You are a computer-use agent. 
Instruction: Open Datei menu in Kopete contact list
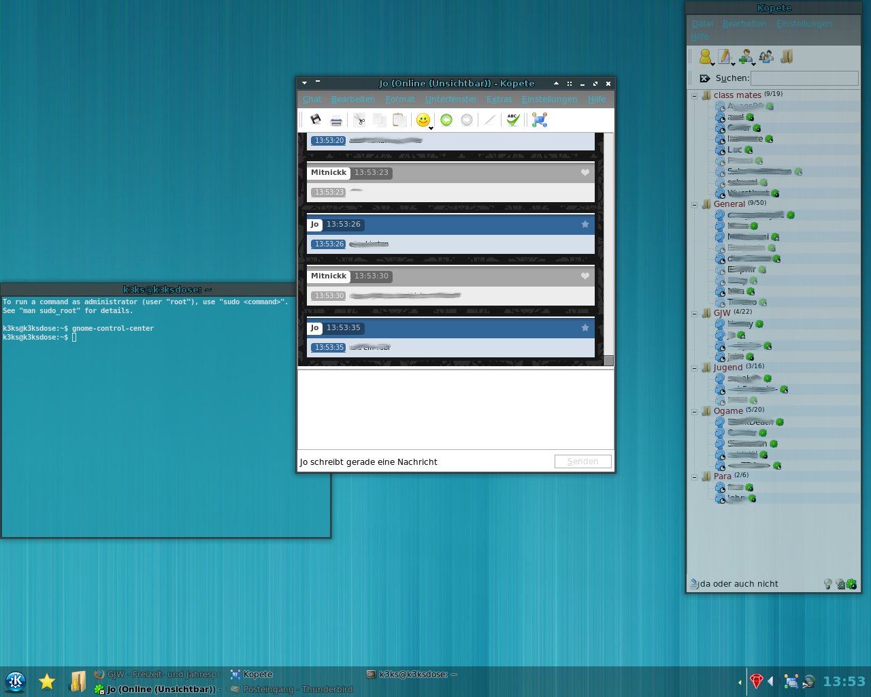[702, 24]
